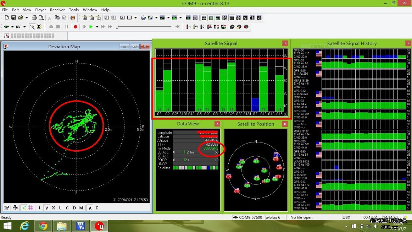The width and height of the screenshot is (412, 232).
Task: Click the Open folder icon
Action: click(x=21, y=18)
